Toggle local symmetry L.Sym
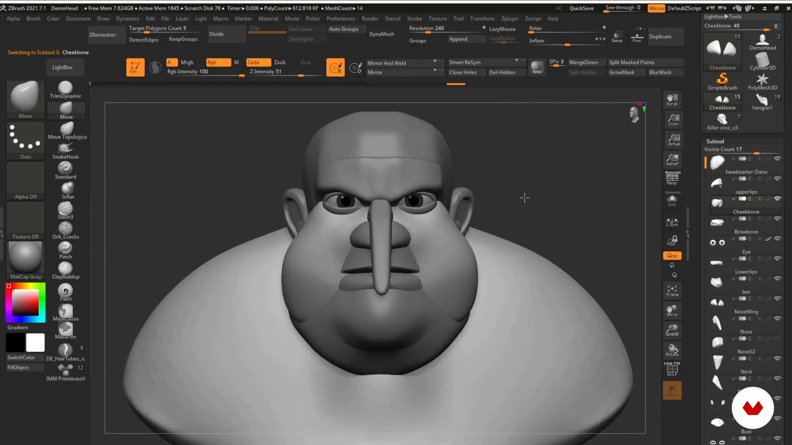 [x=672, y=222]
